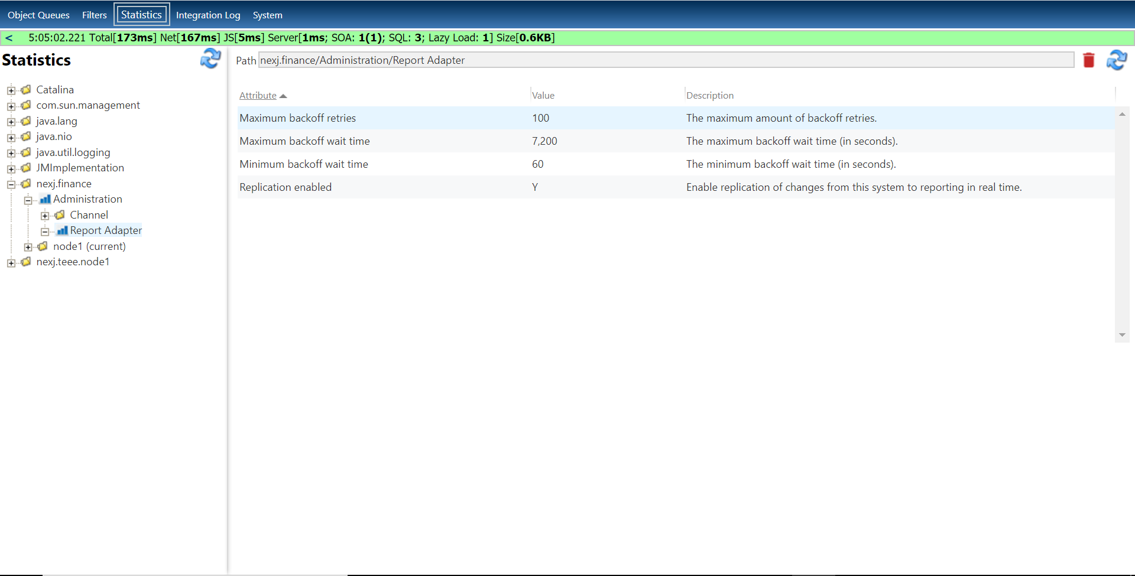1135x576 pixels.
Task: Sort the table by the Attribute column
Action: click(x=258, y=95)
